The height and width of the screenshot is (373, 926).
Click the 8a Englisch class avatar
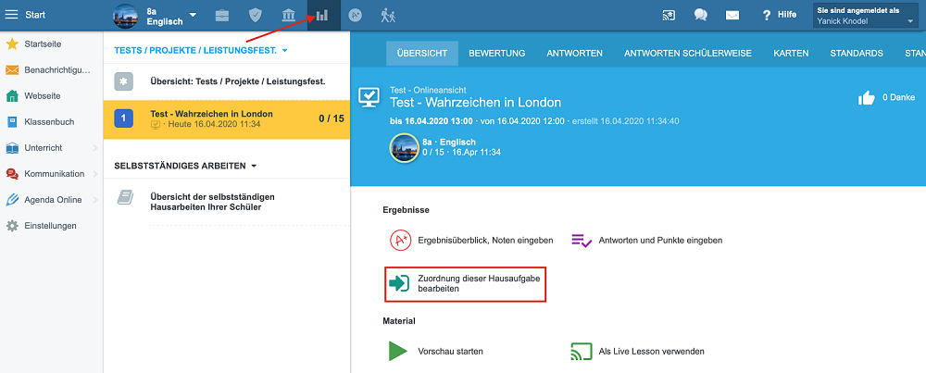point(125,16)
